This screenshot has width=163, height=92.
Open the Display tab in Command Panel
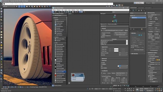[x=142, y=10]
